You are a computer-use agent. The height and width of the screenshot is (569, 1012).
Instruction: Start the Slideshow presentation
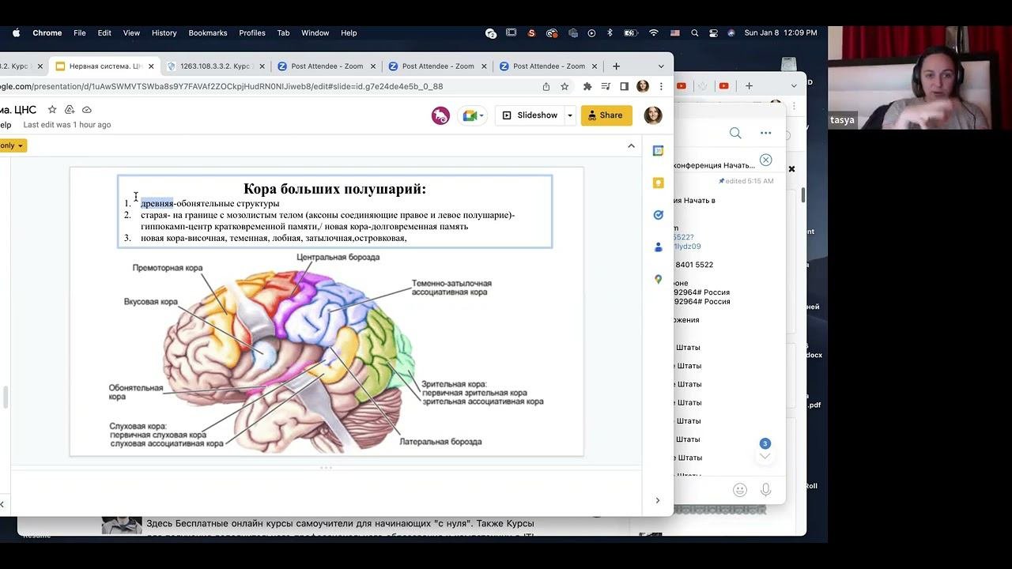530,115
